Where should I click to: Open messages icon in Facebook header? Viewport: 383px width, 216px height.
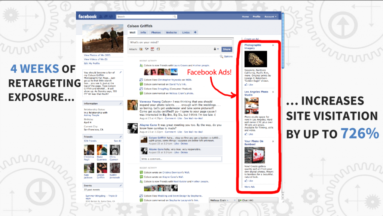(106, 16)
